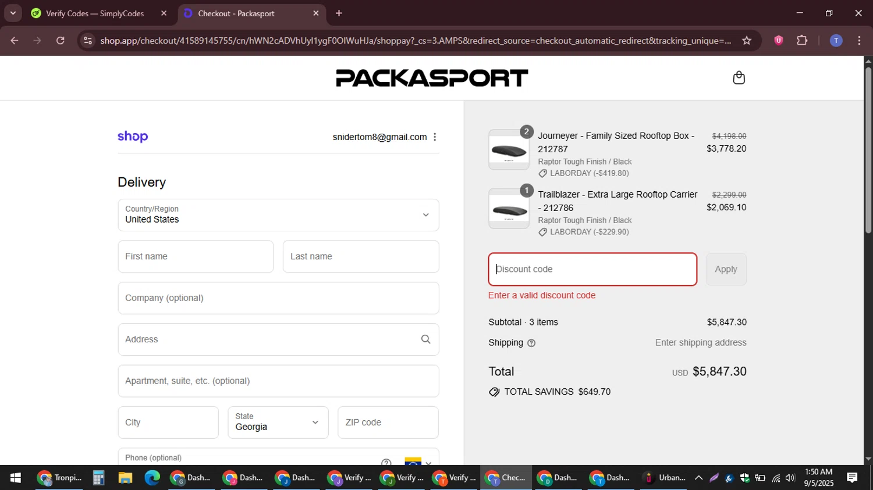Click the phone field help icon

tap(386, 463)
